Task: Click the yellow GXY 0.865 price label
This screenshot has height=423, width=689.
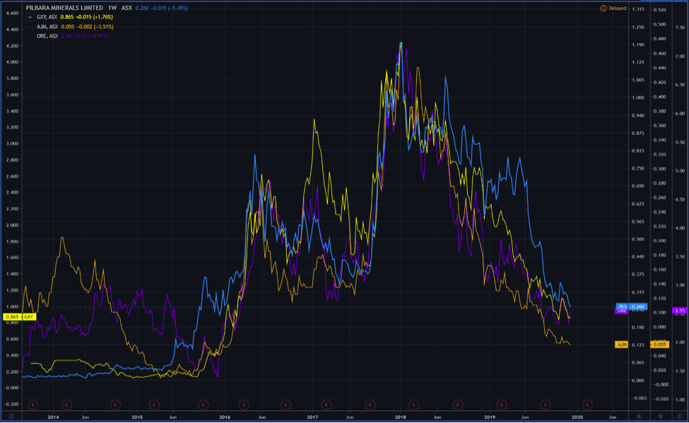Action: click(x=20, y=317)
